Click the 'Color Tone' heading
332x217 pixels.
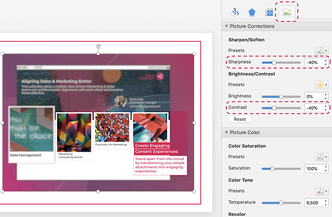(241, 180)
